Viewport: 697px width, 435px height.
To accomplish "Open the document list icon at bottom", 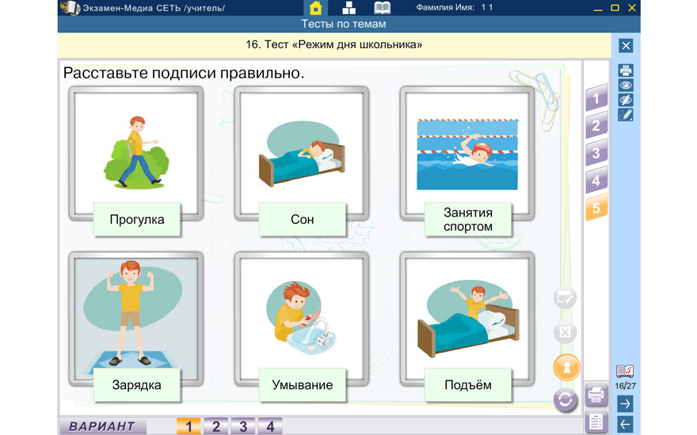I will (x=596, y=422).
